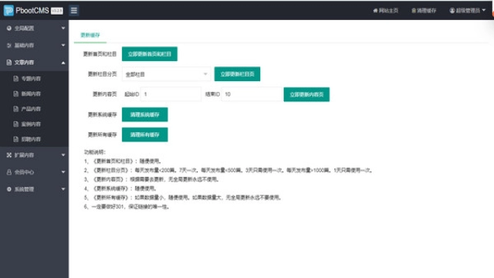Click the 招聘内容 file icon

click(15, 139)
